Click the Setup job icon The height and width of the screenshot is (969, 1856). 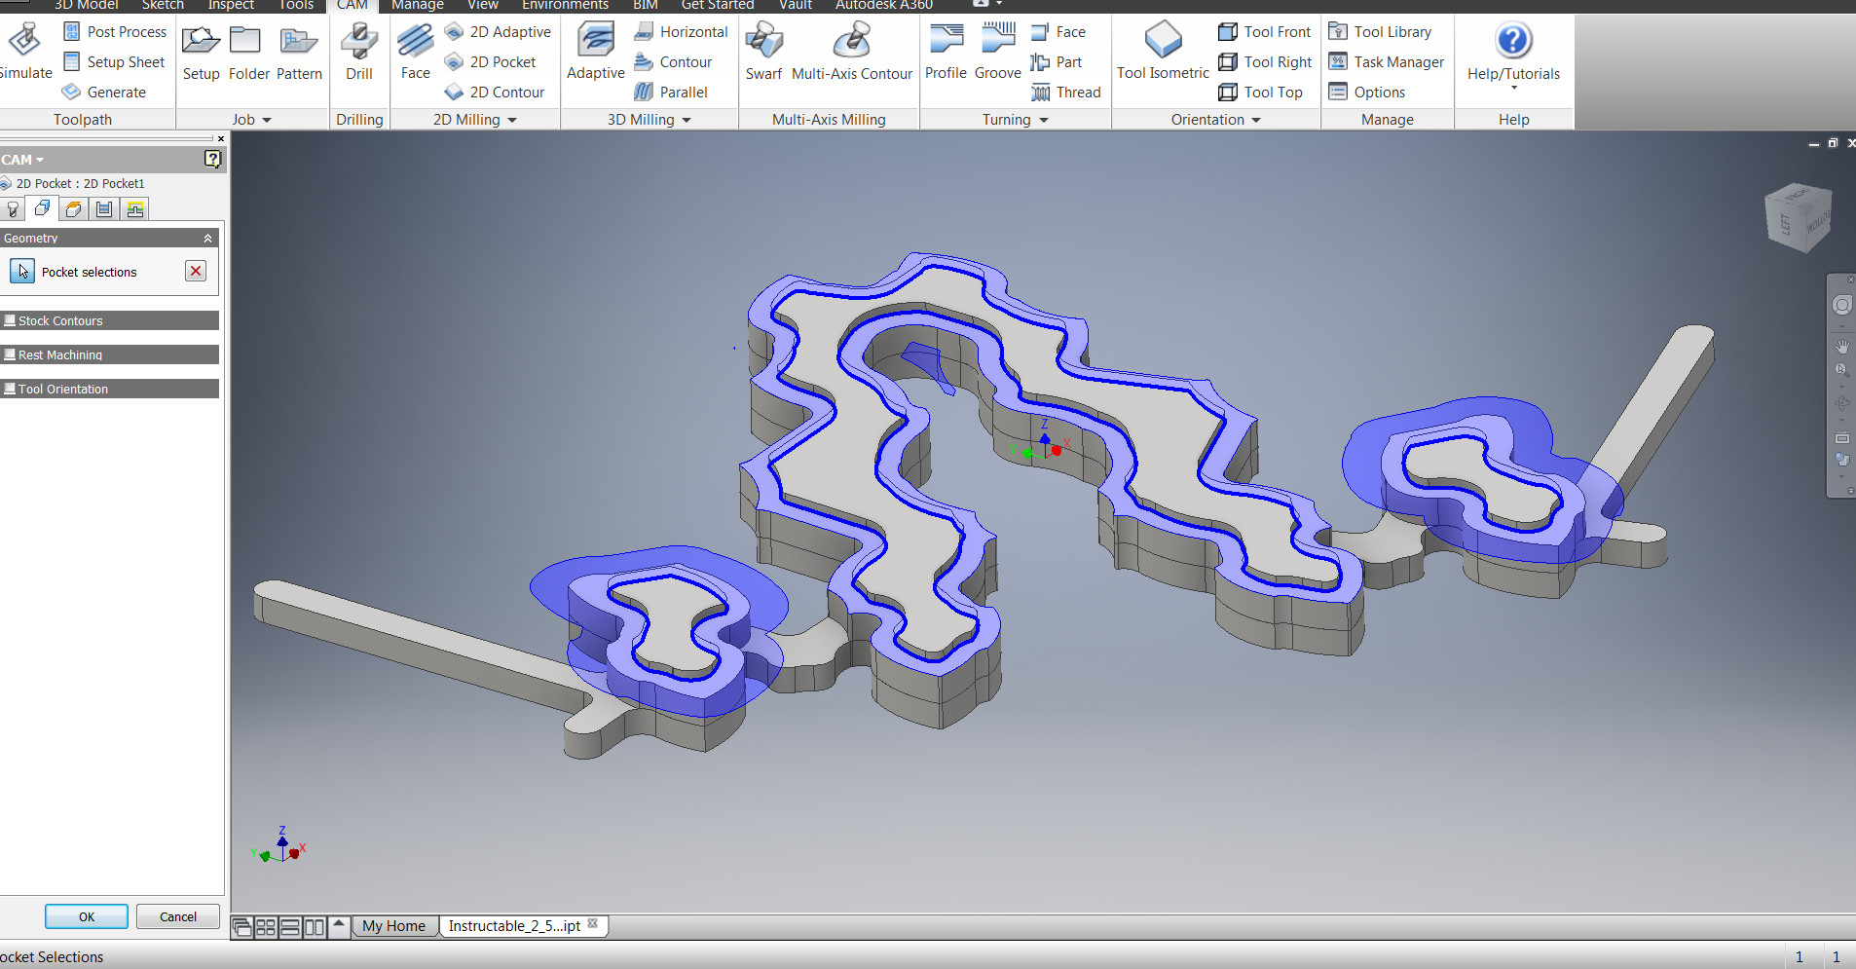click(201, 41)
